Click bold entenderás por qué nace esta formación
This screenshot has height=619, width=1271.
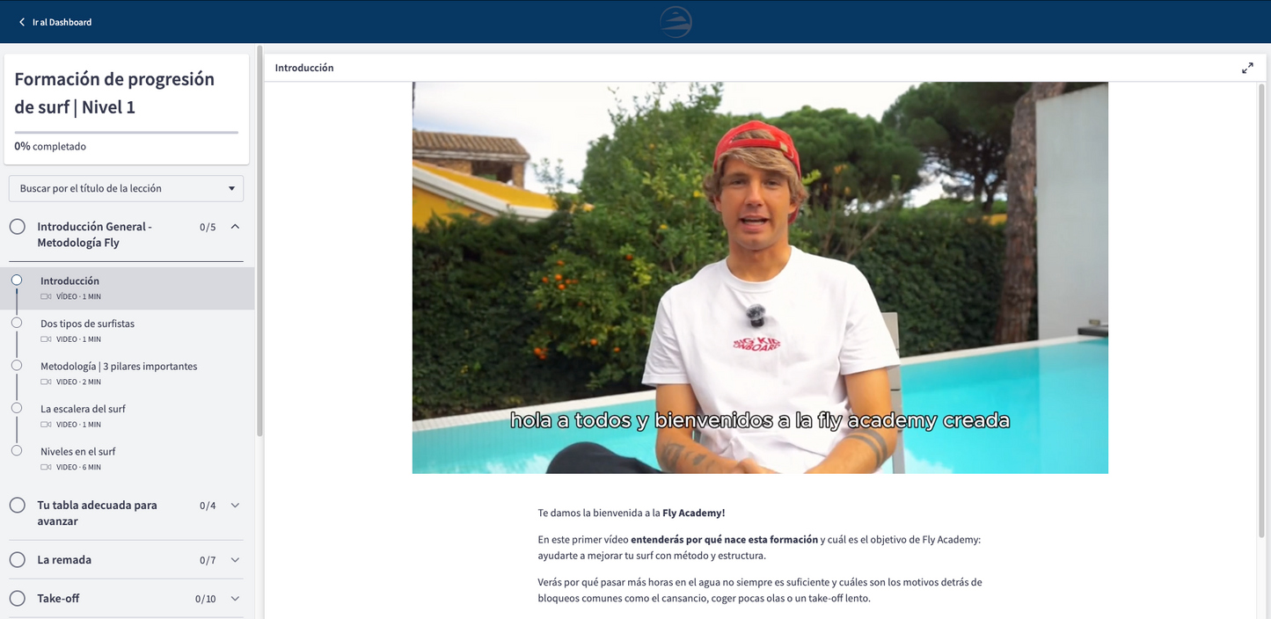tap(724, 540)
